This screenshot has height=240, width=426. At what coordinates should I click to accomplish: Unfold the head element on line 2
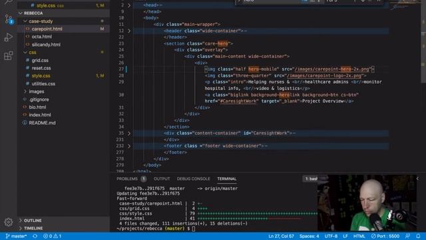129,5
